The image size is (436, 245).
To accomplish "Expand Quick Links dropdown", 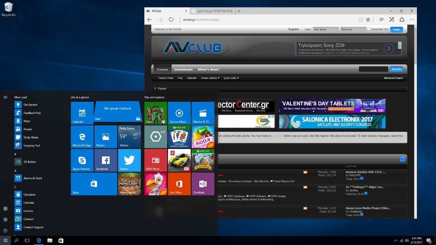I will click(x=231, y=78).
